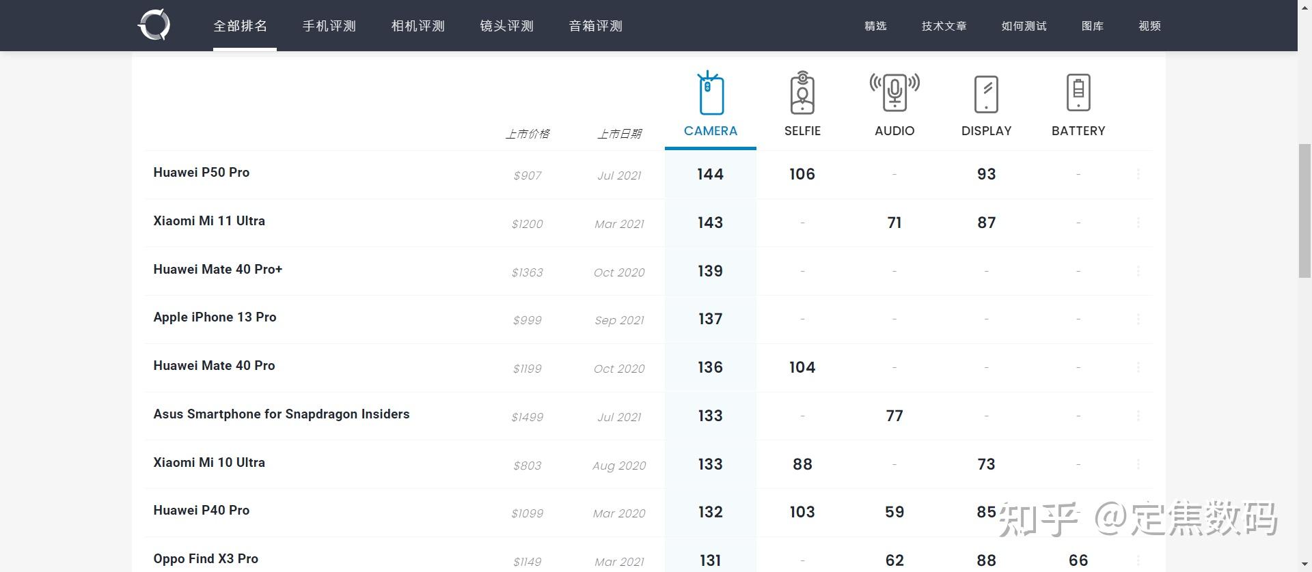Screen dimensions: 1312x572
Task: Open Oppo Find X3 Pro review
Action: coord(206,559)
